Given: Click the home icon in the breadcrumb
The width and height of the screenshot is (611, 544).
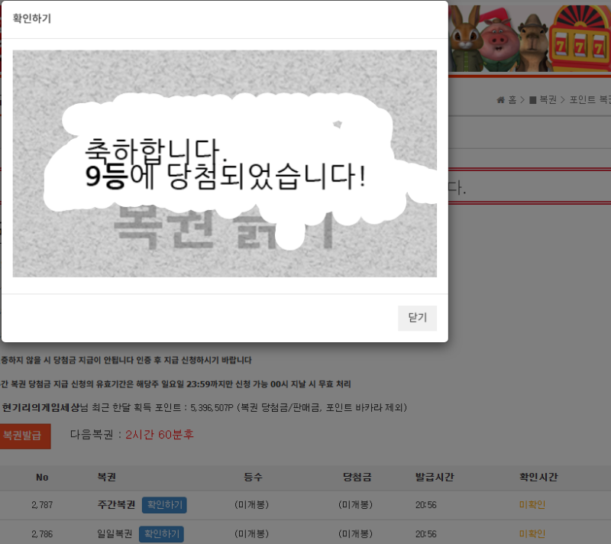Looking at the screenshot, I should pos(501,99).
